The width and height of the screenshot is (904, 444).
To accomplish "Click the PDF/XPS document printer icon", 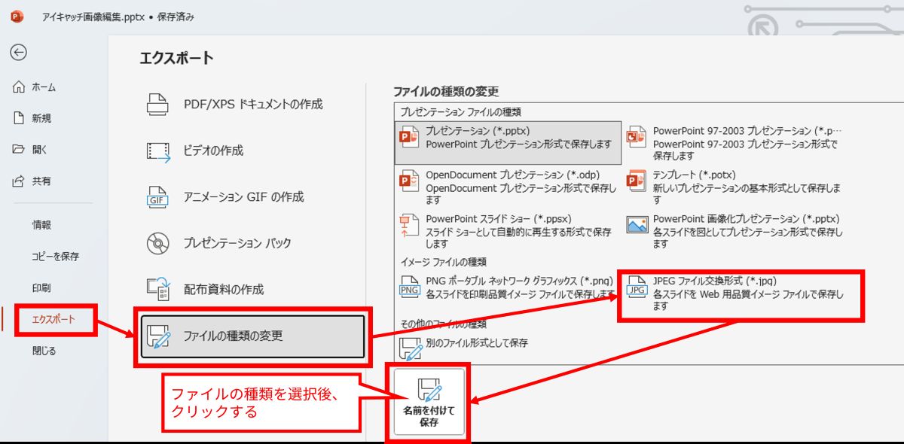I will (157, 105).
